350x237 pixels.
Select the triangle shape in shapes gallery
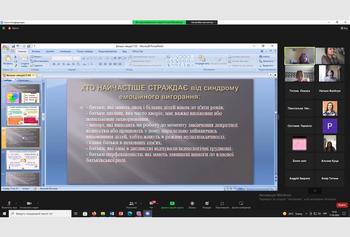(x=168, y=61)
